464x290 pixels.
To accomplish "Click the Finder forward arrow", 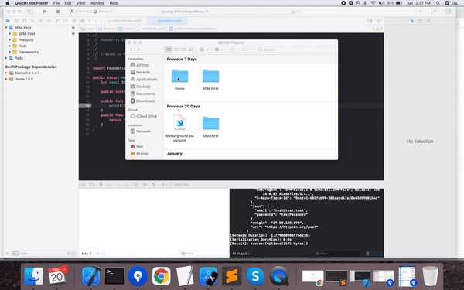I will click(x=138, y=49).
